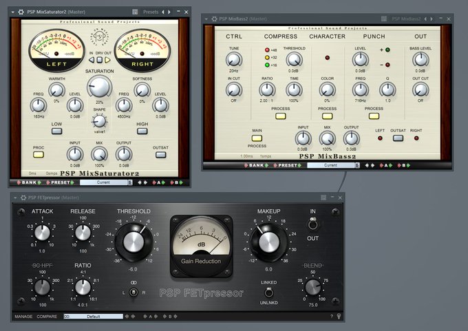
Task: Toggle OUTSAT button in MixBass2
Action: tap(398, 138)
